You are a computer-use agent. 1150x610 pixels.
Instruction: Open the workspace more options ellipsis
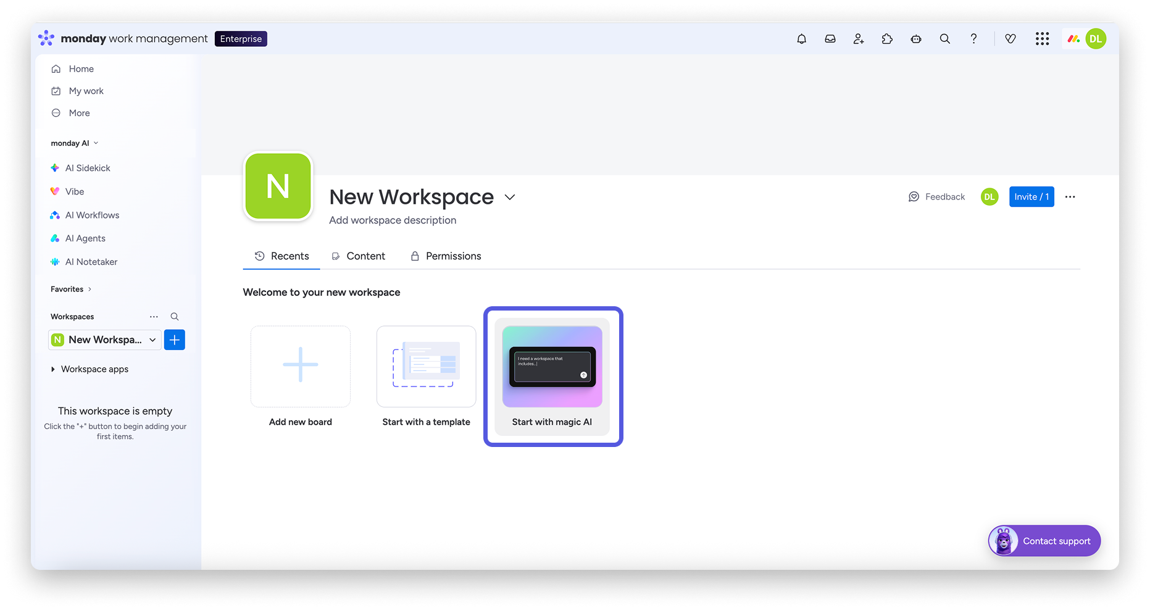tap(1070, 197)
